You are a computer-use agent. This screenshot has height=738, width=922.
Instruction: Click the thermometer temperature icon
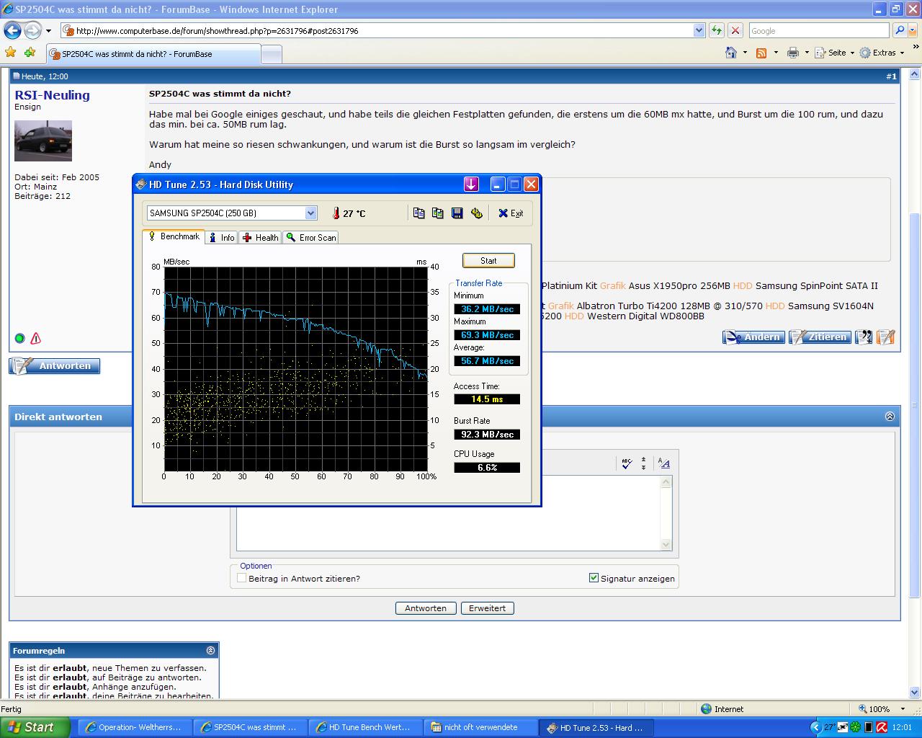tap(336, 213)
